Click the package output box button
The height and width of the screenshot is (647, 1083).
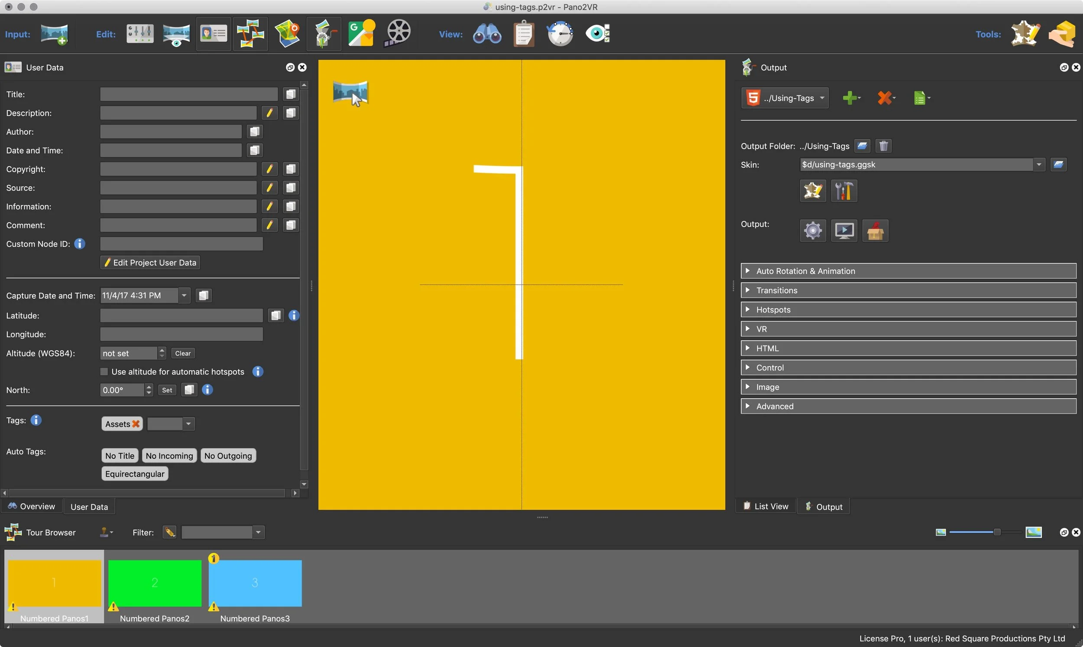(x=875, y=231)
